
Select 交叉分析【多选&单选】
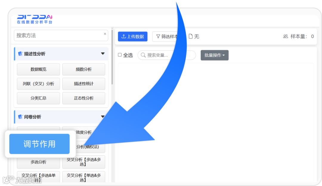tap(38, 177)
